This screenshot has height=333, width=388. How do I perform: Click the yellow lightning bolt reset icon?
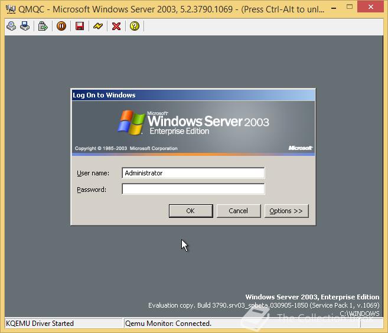pos(98,26)
